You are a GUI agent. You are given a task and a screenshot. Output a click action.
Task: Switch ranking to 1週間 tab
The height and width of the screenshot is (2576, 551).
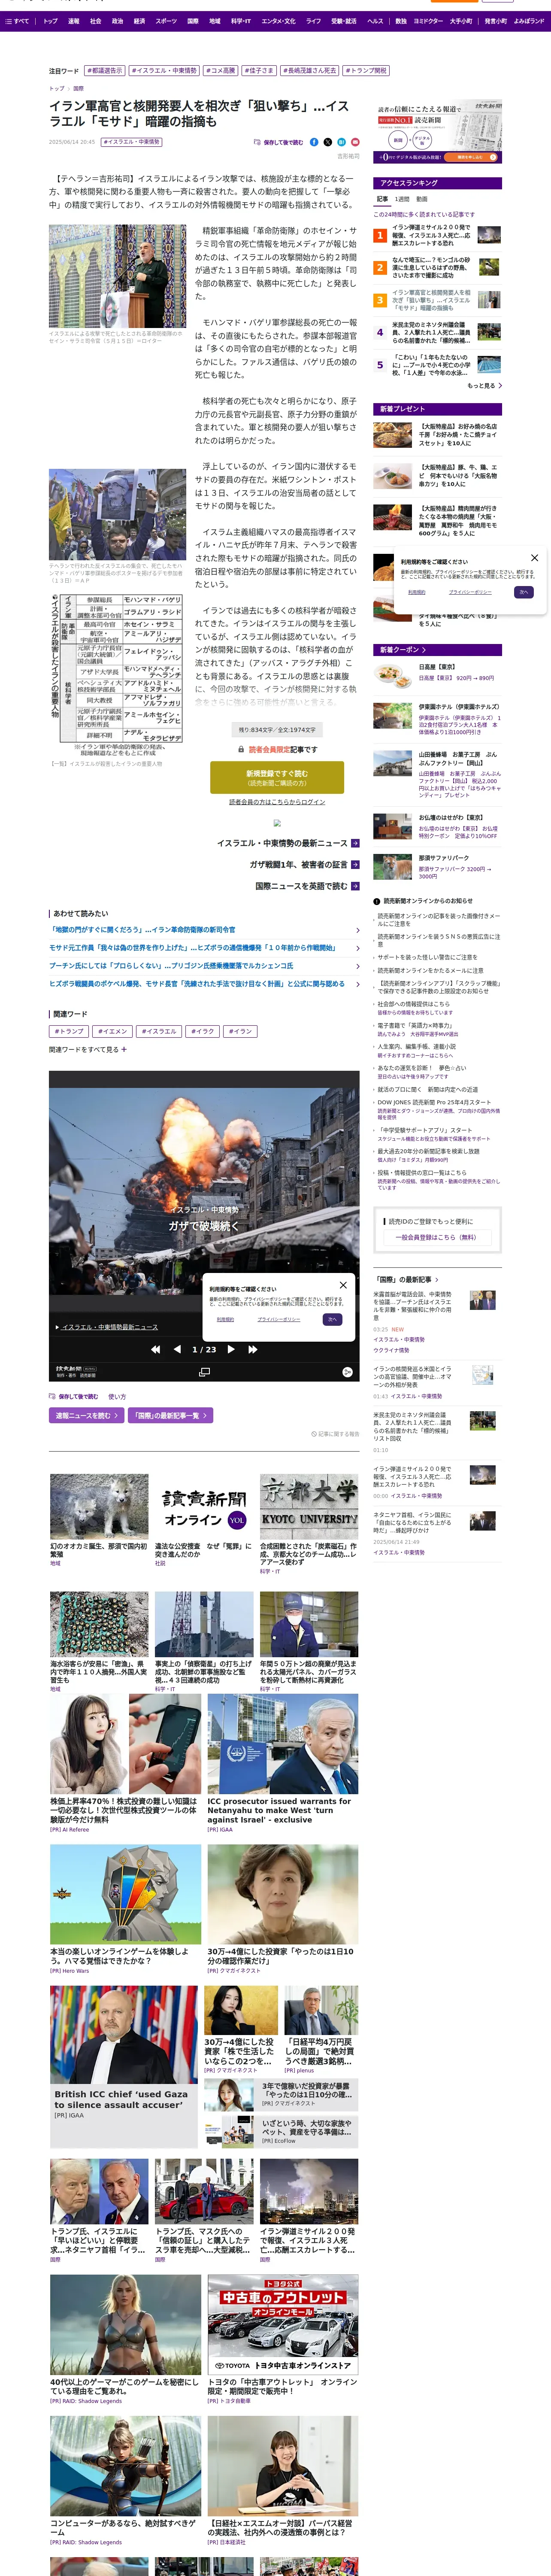[x=402, y=199]
